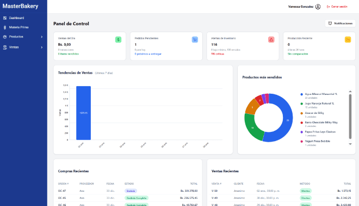359x206 pixels.
Task: Click the purple dot of Papas Fritas legend
Action: click(x=301, y=132)
